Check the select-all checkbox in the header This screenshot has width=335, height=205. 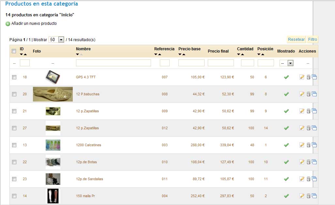click(x=14, y=51)
